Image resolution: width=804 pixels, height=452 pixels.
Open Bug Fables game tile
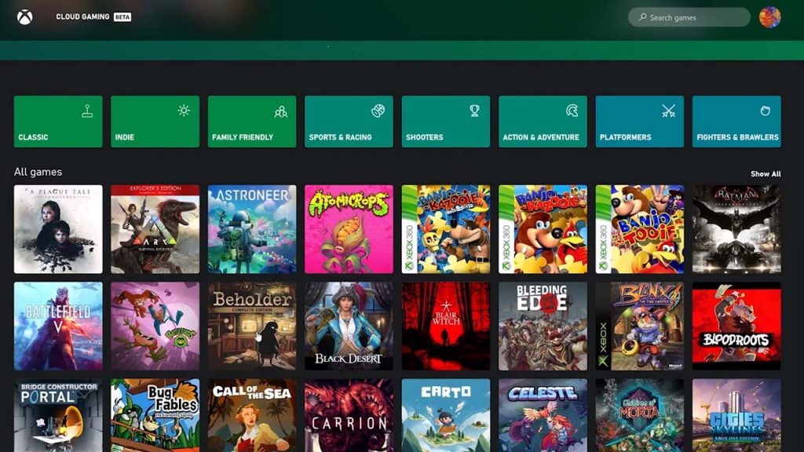(x=155, y=416)
